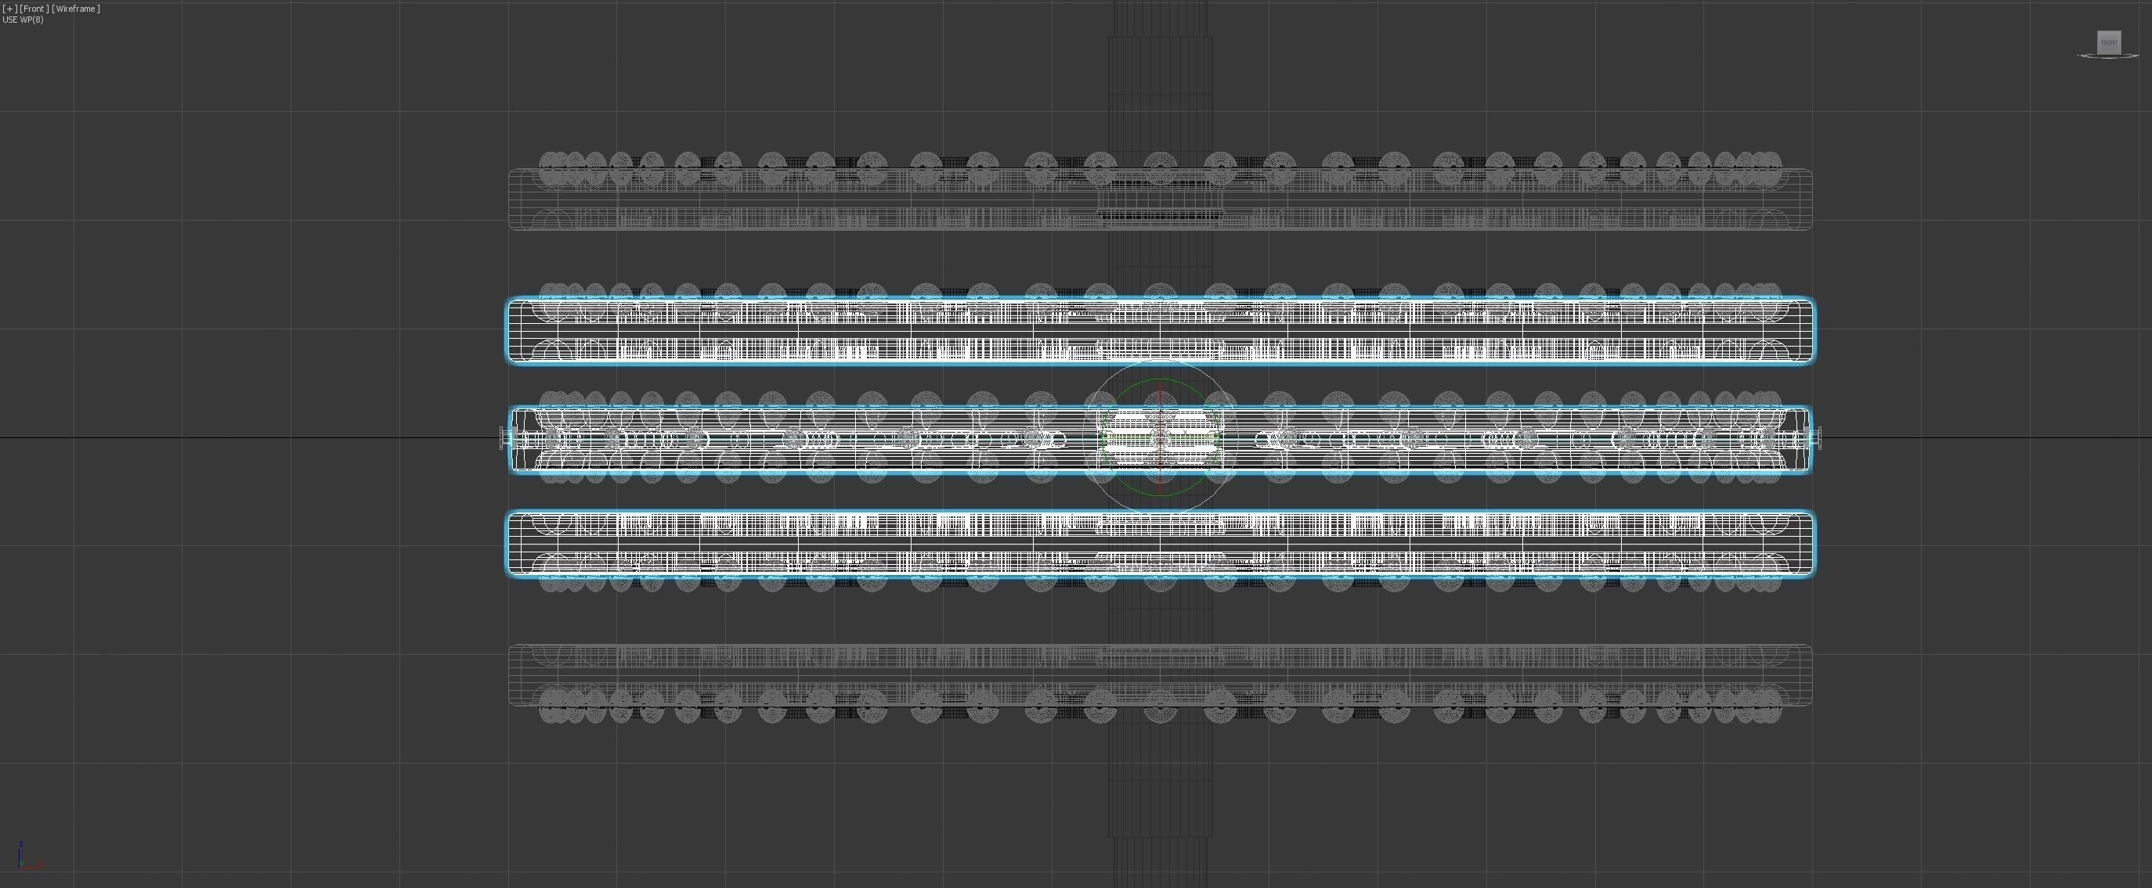Click the lower highlighted blue-outlined beam
This screenshot has width=2152, height=888.
click(836, 545)
